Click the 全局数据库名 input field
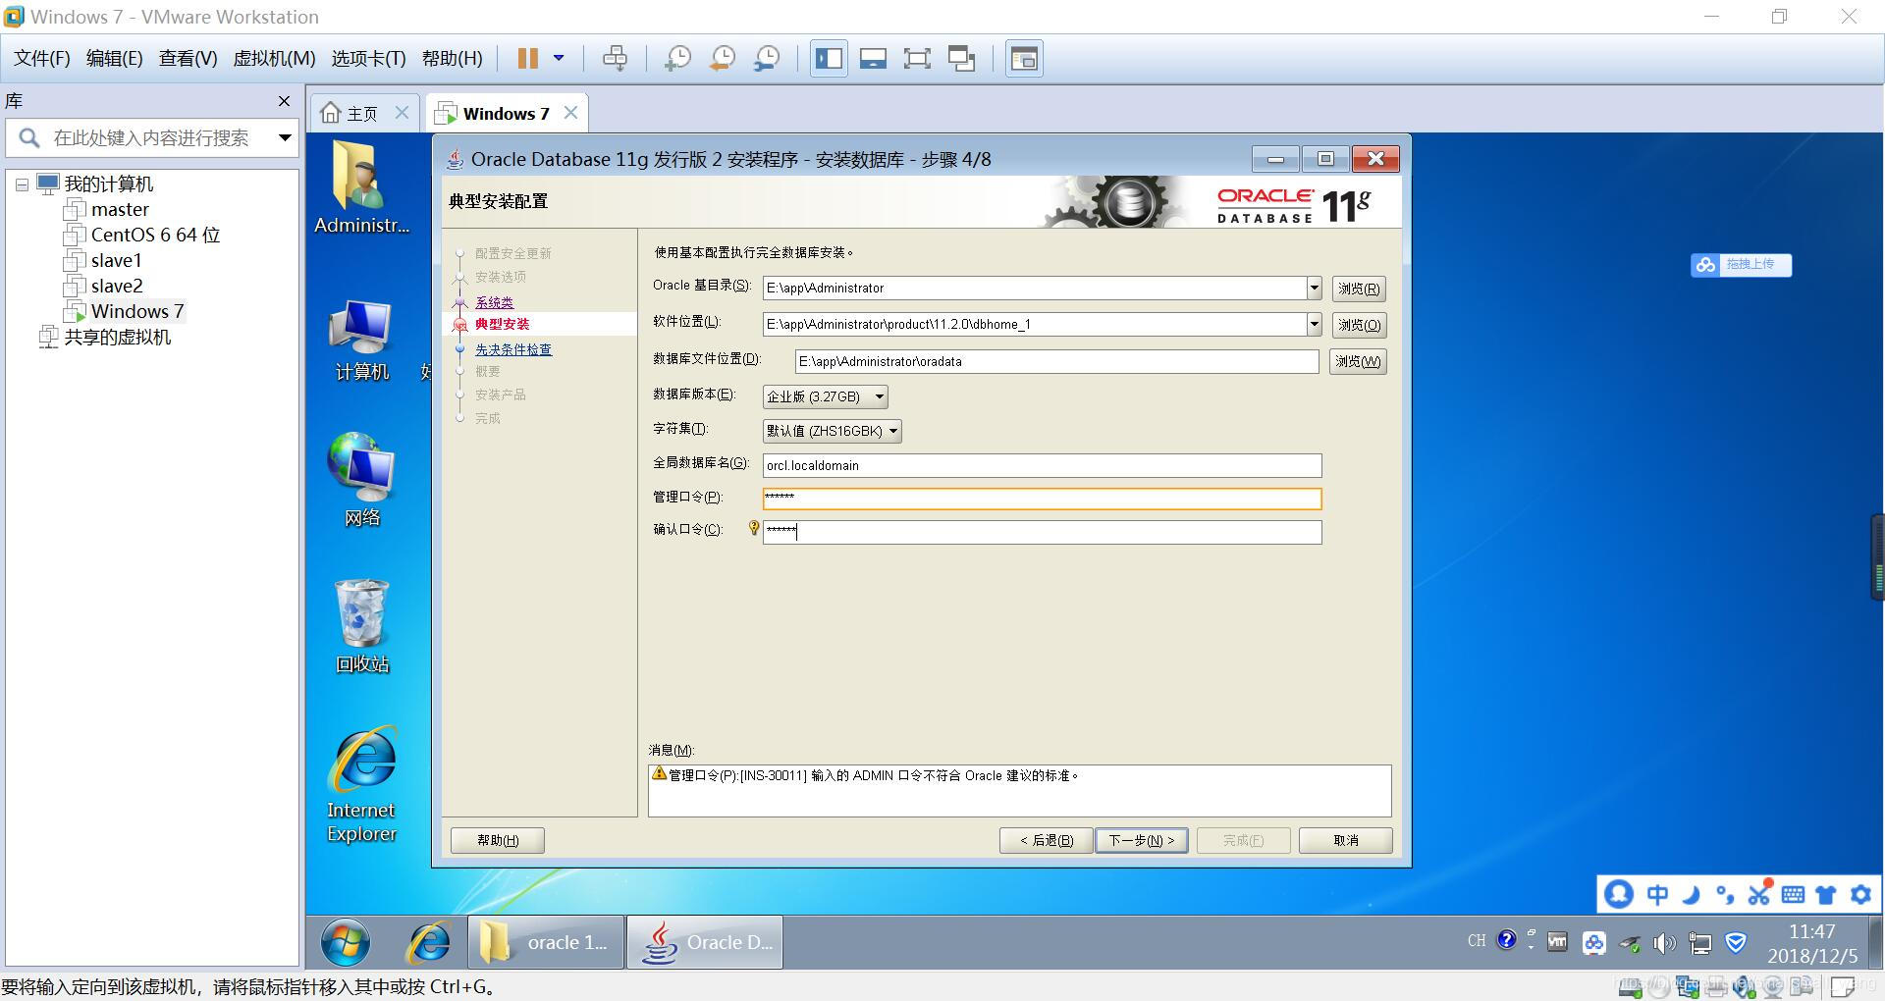Screen dimensions: 1885x1001 [1042, 465]
